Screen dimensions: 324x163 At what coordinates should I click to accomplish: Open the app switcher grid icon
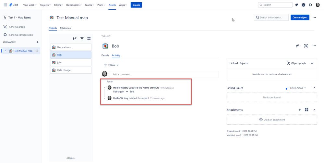click(x=5, y=5)
